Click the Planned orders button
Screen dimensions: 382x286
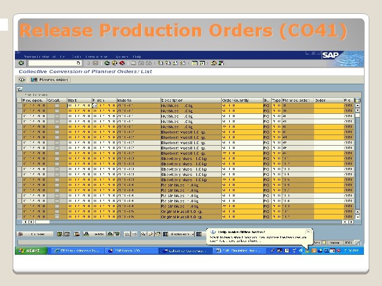click(50, 79)
